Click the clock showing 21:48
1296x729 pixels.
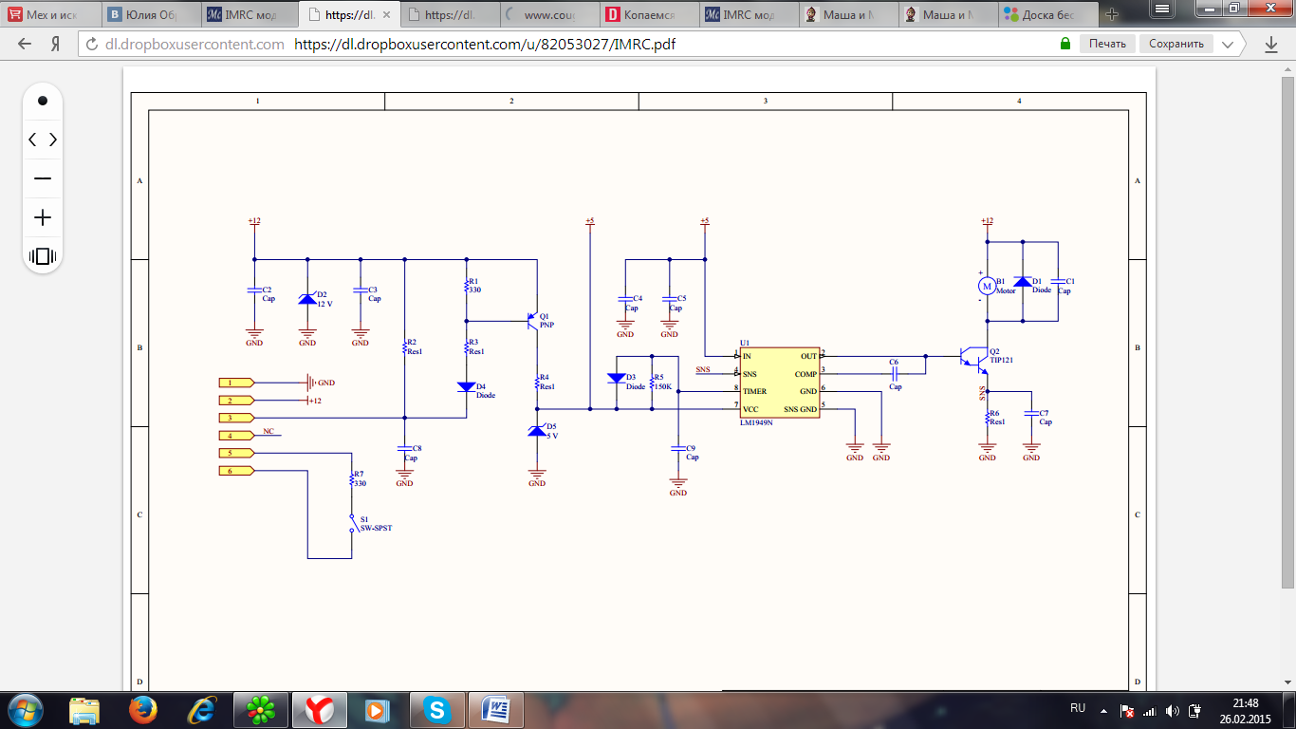point(1246,710)
